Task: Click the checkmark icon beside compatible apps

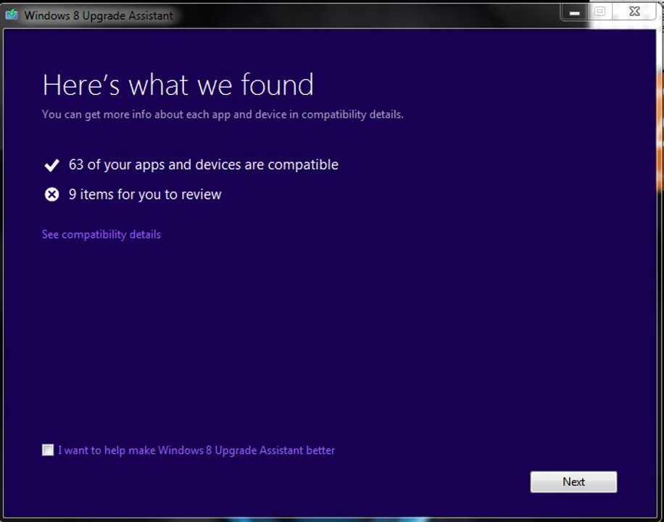Action: click(x=51, y=165)
